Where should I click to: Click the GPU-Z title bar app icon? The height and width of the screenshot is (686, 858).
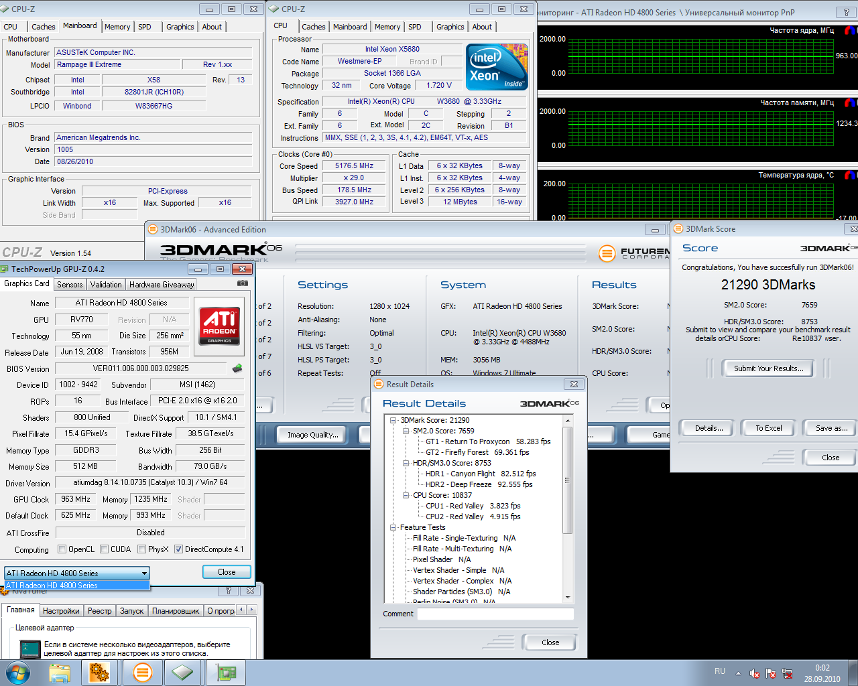click(x=5, y=269)
